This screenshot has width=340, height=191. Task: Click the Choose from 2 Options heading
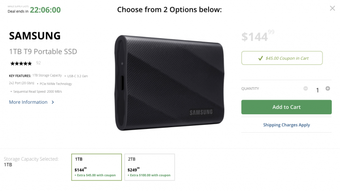[169, 9]
